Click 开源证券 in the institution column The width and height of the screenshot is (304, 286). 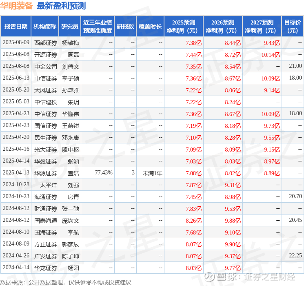pyautogui.click(x=46, y=55)
